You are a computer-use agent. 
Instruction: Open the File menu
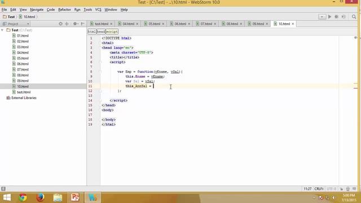pyautogui.click(x=4, y=10)
